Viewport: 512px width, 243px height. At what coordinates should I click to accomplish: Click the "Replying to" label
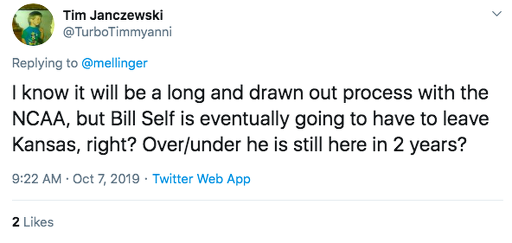click(44, 63)
